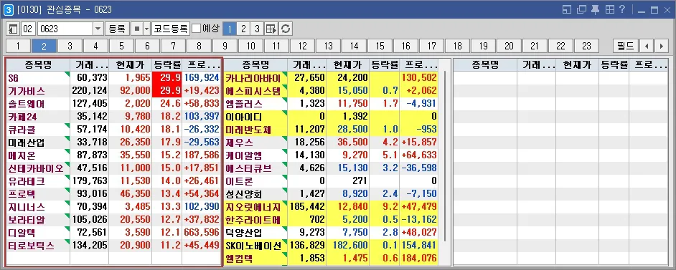Viewport: 676px width, 270px height.
Task: Click the 코드등록 button
Action: [x=171, y=29]
